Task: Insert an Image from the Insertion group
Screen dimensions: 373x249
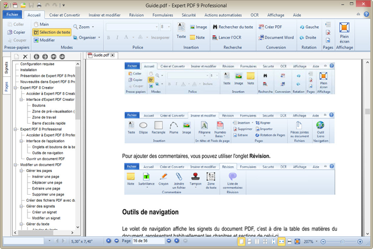Action: click(x=198, y=27)
